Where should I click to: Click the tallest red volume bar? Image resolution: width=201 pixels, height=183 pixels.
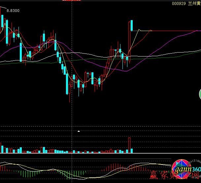tap(129, 145)
